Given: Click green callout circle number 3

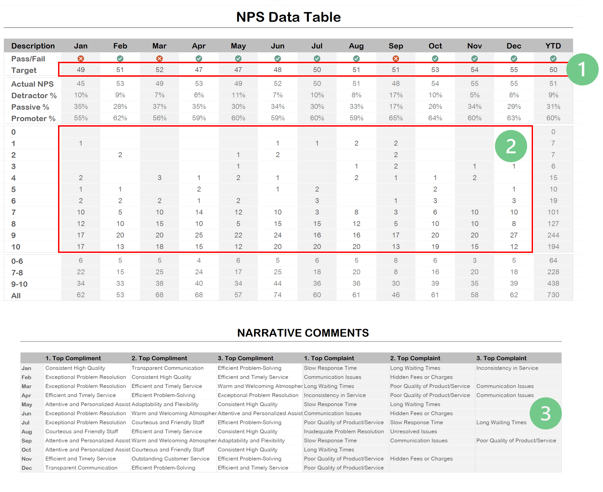Looking at the screenshot, I should (545, 413).
